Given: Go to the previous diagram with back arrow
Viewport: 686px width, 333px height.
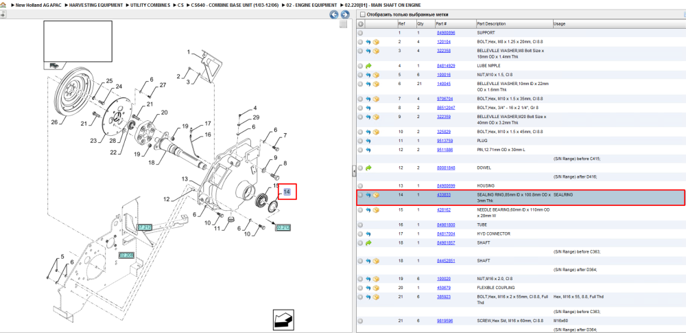Looking at the screenshot, I should pos(334,14).
